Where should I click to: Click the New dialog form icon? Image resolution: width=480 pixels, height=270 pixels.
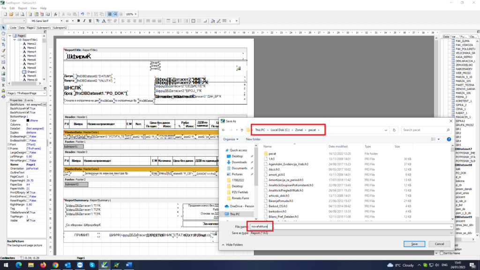coord(36,14)
